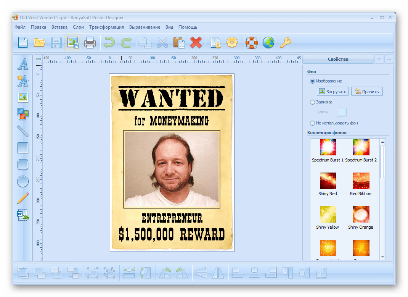Viewport: 408px width, 297px height.
Task: Collapse properties panel with up arrow
Action: (x=389, y=59)
